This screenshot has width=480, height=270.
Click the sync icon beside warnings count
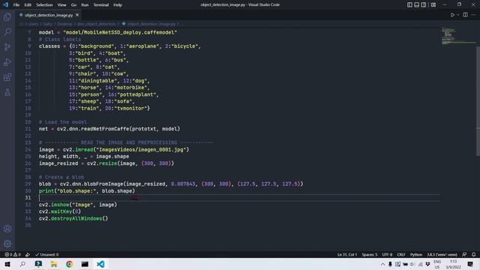click(28, 254)
